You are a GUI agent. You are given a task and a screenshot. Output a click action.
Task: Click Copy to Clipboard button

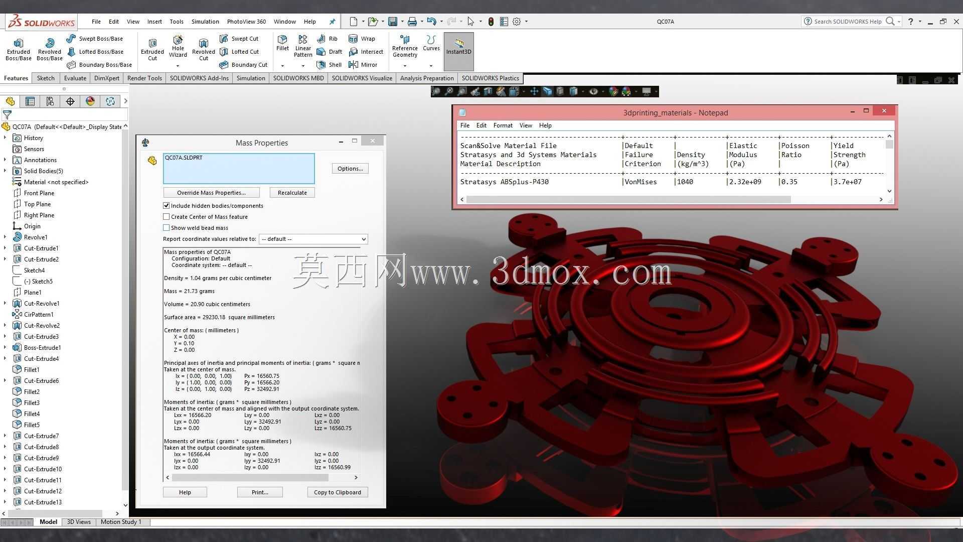click(338, 492)
